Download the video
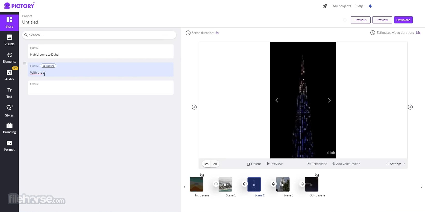 coord(403,20)
